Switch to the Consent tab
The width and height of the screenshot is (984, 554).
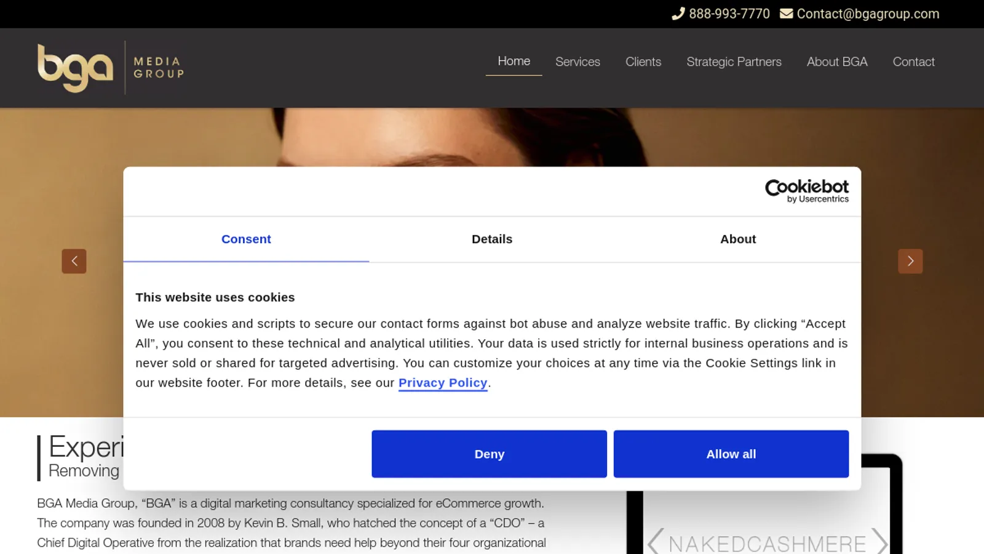246,239
